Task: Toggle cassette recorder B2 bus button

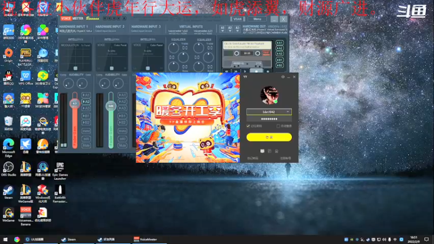Action: pyautogui.click(x=279, y=65)
